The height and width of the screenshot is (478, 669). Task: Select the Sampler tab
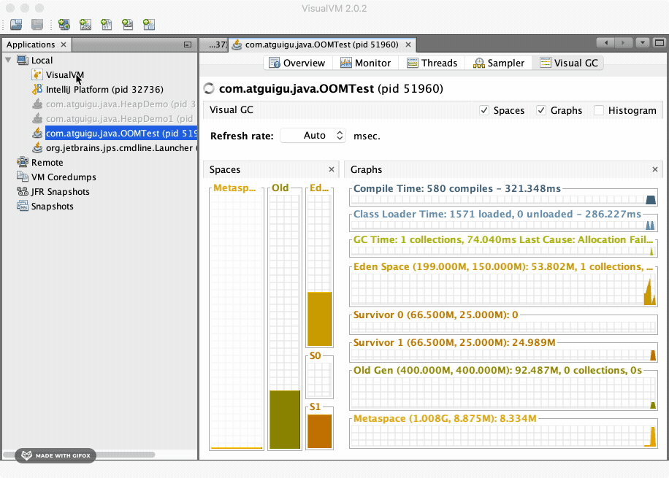click(499, 63)
